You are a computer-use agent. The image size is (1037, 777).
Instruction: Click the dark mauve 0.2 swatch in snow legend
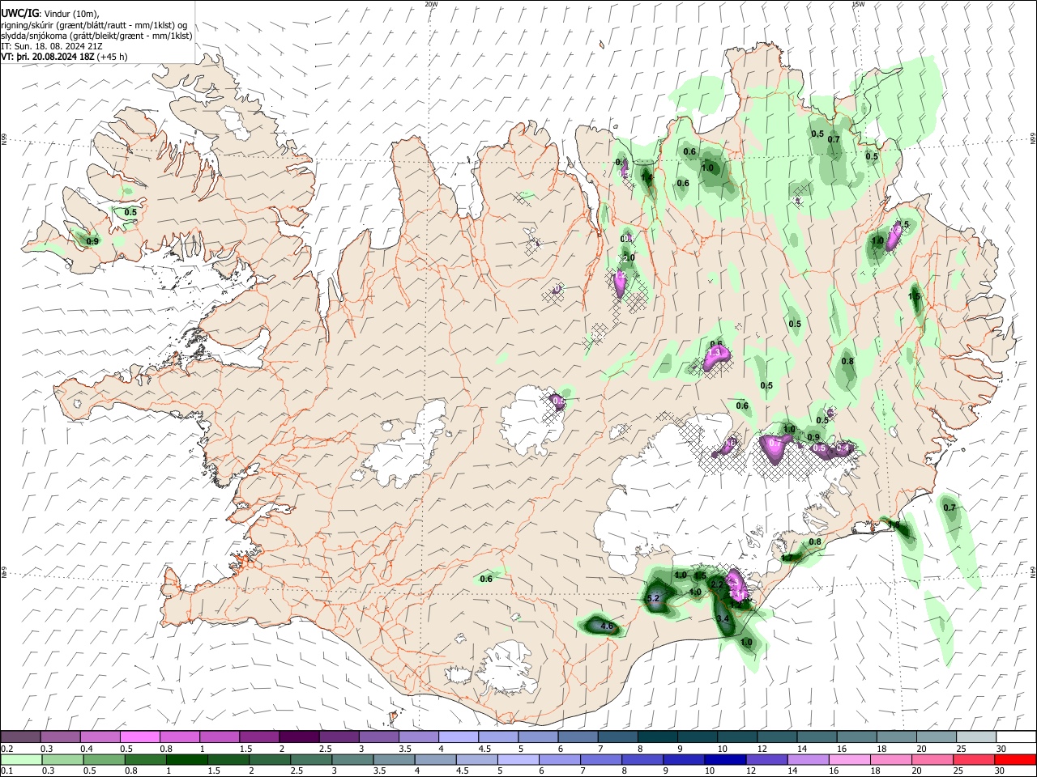[x=20, y=737]
